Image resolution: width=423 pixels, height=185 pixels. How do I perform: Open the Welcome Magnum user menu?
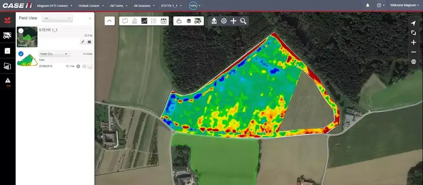point(405,5)
